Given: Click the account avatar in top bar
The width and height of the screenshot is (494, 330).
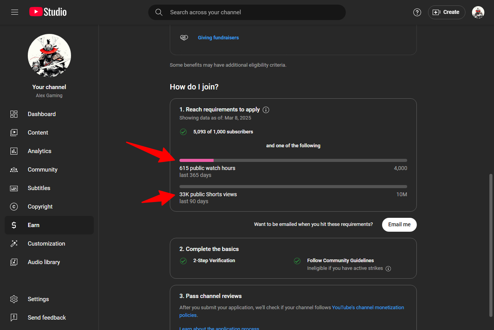Looking at the screenshot, I should click(x=478, y=12).
